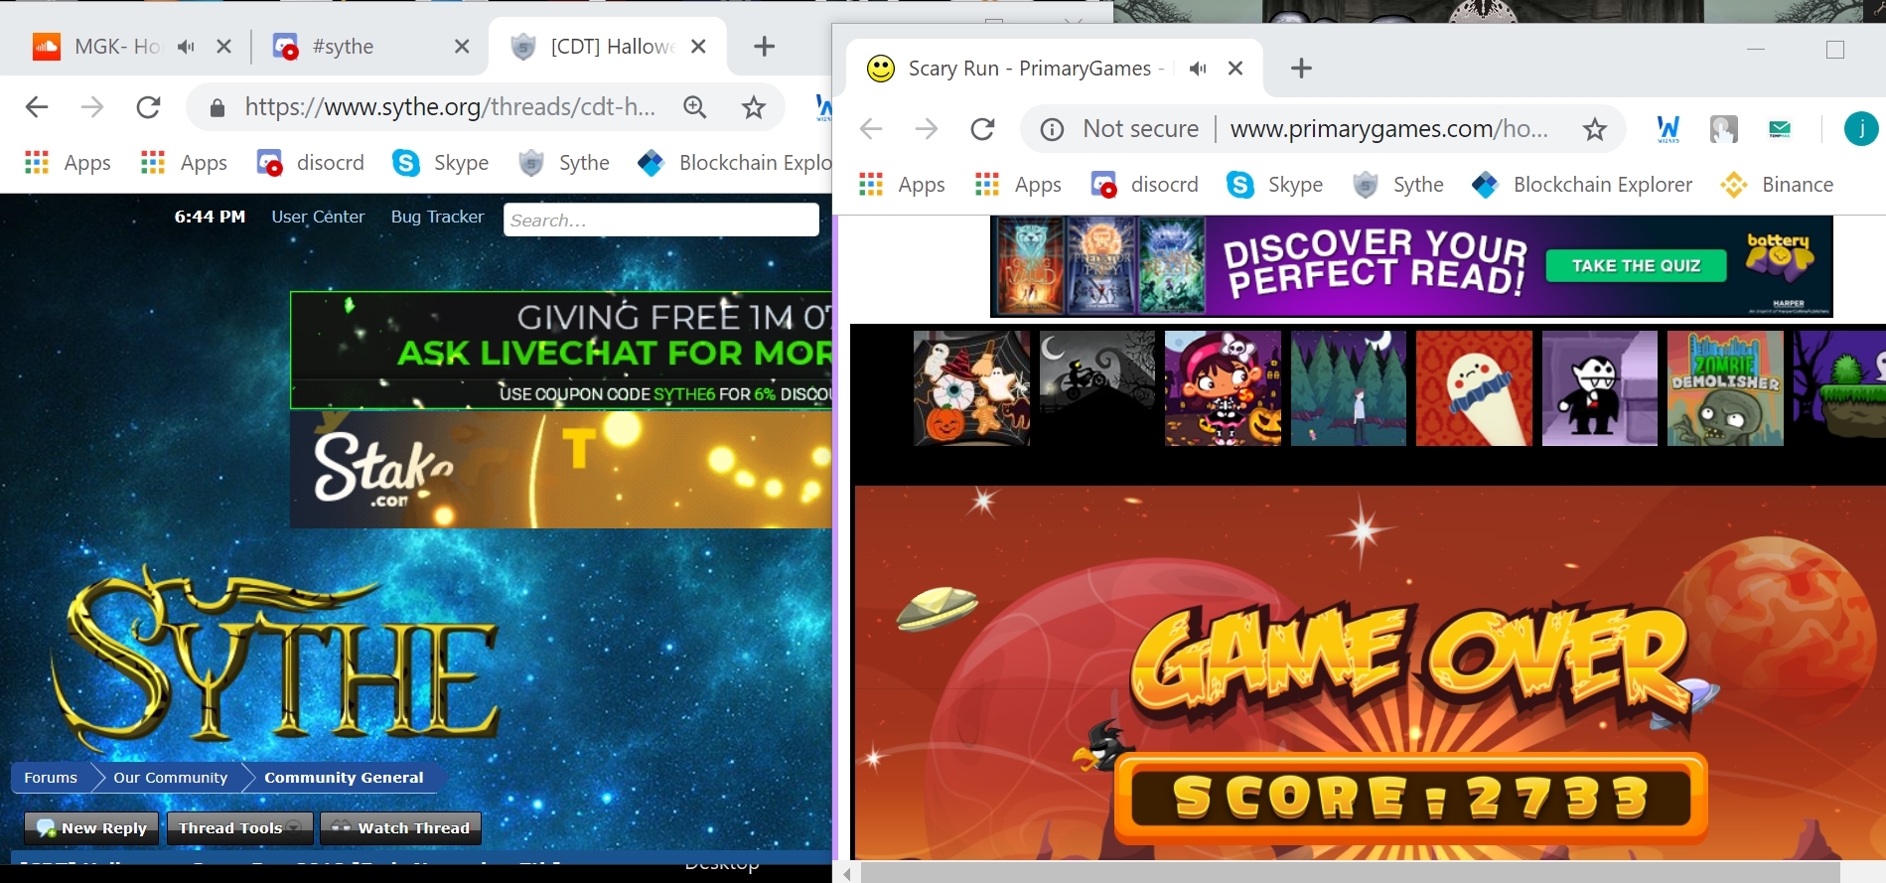Open a new tab in the Sythe window
This screenshot has height=883, width=1886.
(x=764, y=47)
